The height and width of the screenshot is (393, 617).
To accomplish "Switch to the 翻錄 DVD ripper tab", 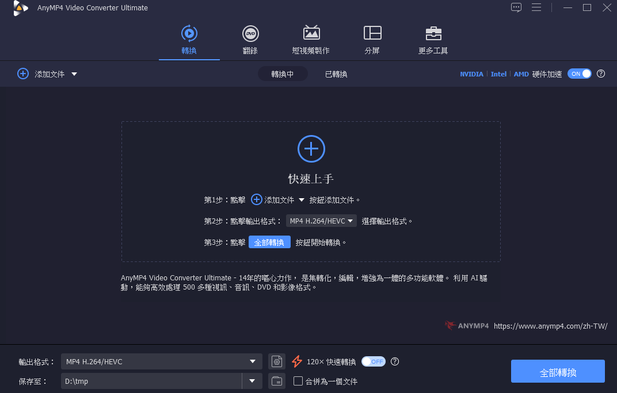I will point(250,40).
